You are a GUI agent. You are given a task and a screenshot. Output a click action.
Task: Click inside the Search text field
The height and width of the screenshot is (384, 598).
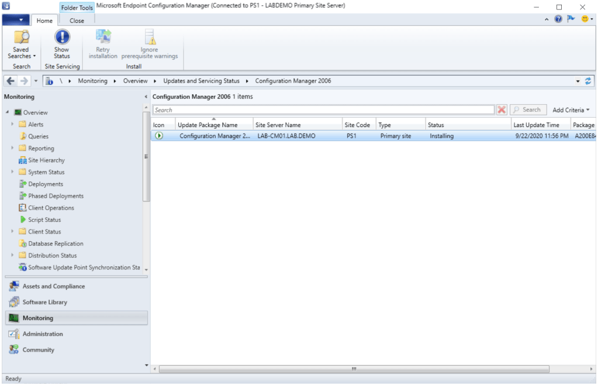[323, 110]
